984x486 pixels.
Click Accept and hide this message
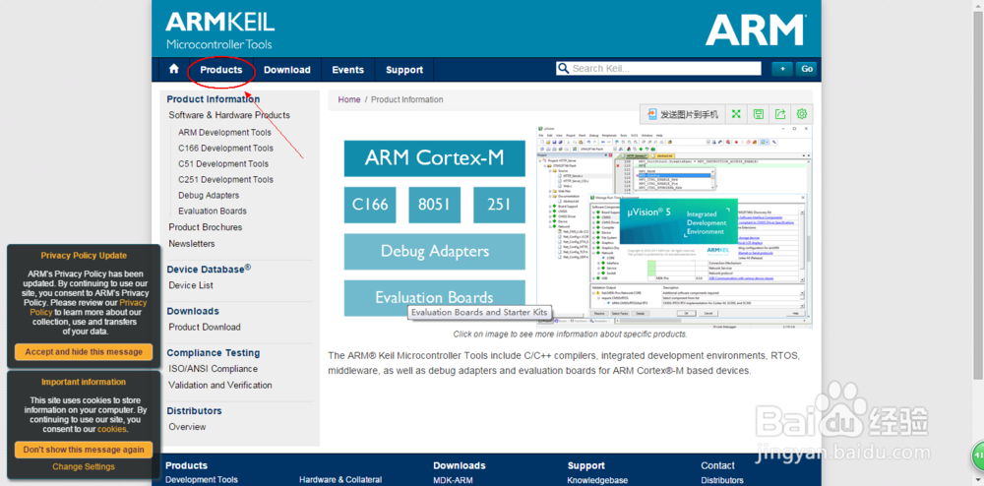tap(84, 352)
